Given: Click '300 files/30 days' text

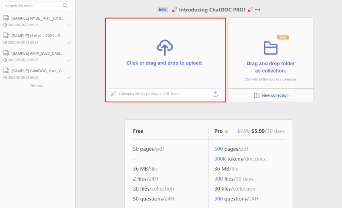Looking at the screenshot, I should point(234,179).
